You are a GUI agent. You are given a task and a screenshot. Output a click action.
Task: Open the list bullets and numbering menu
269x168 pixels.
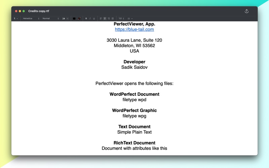tap(130, 18)
